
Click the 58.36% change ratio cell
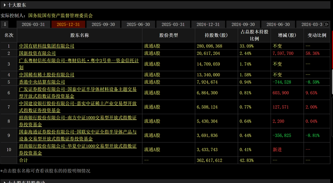point(313,53)
